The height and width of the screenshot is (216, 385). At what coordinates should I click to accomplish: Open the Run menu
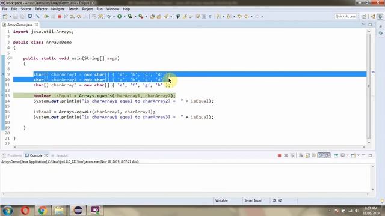pyautogui.click(x=99, y=9)
